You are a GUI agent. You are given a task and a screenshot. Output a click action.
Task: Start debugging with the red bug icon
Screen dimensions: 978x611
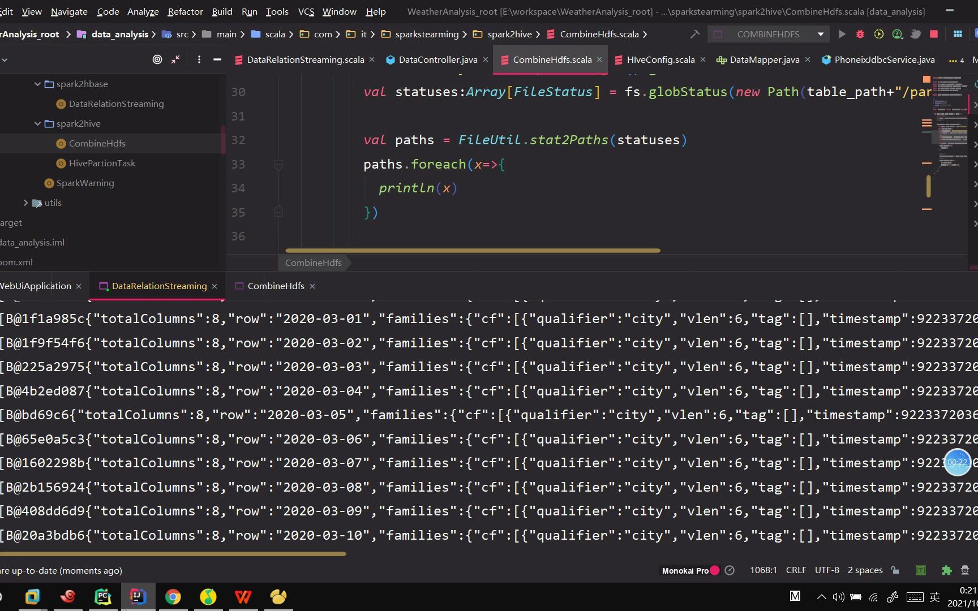tap(860, 35)
